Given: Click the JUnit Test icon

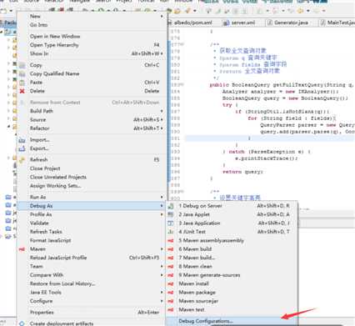Looking at the screenshot, I should (x=171, y=232).
